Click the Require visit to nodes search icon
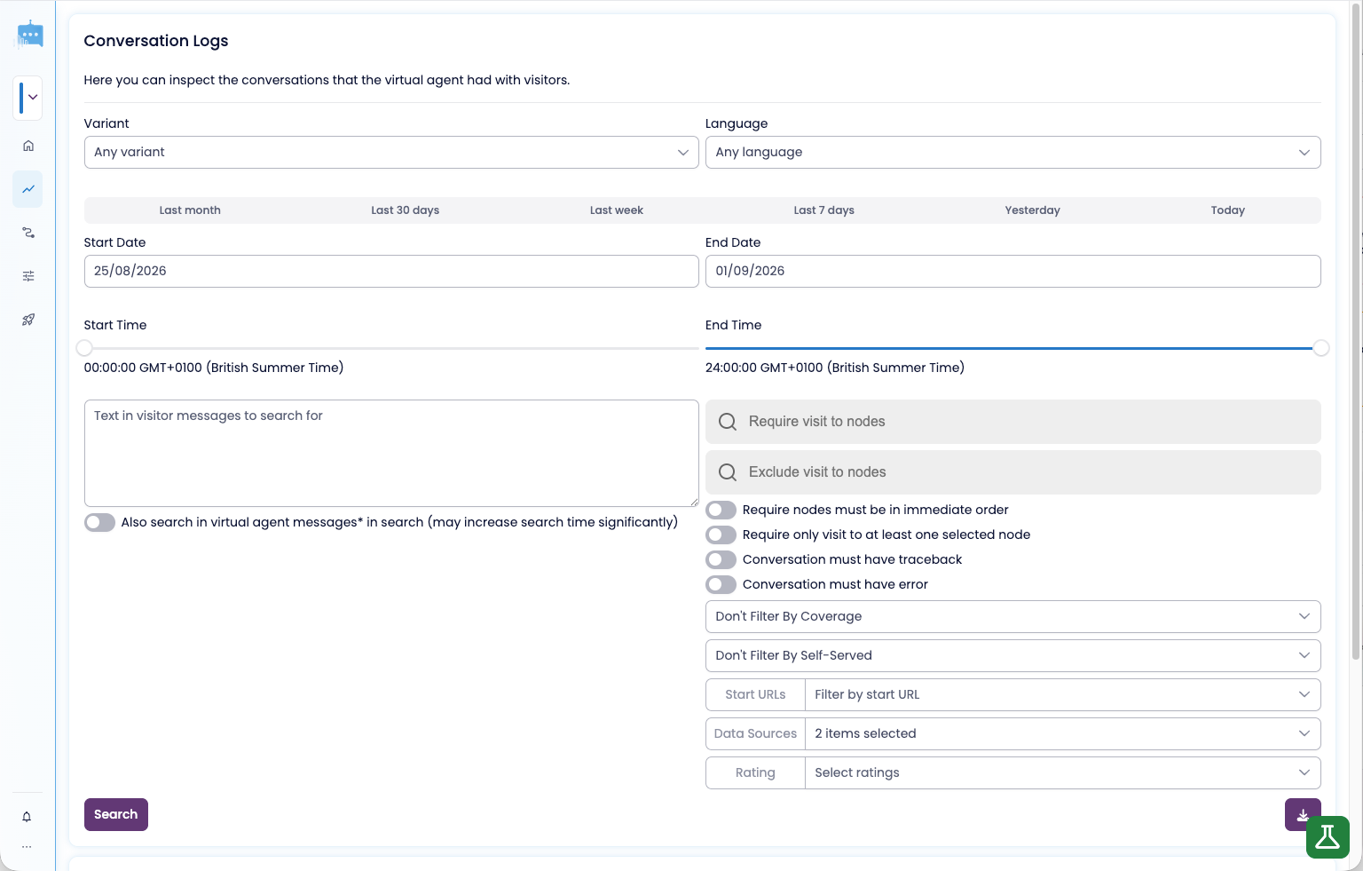 pos(728,422)
